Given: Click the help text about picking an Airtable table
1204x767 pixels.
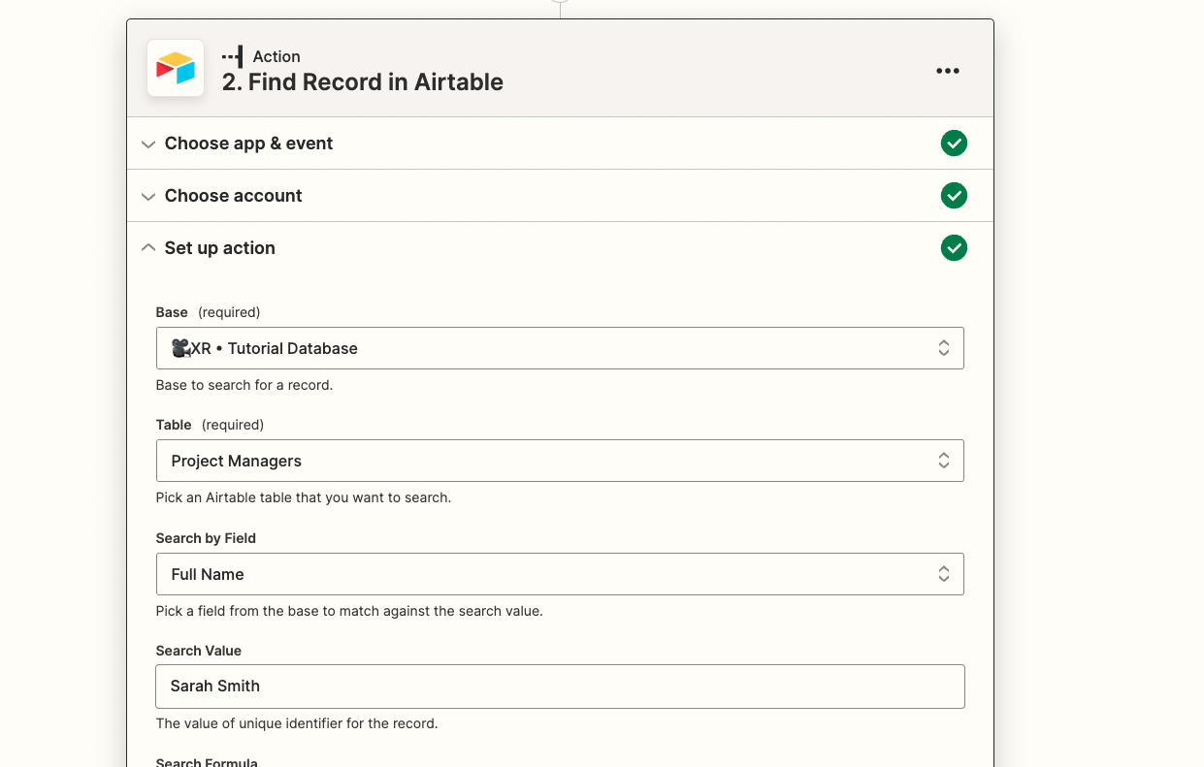Looking at the screenshot, I should (x=304, y=497).
